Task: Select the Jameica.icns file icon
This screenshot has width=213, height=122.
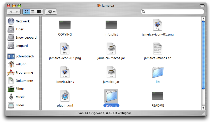Action: pos(65,72)
